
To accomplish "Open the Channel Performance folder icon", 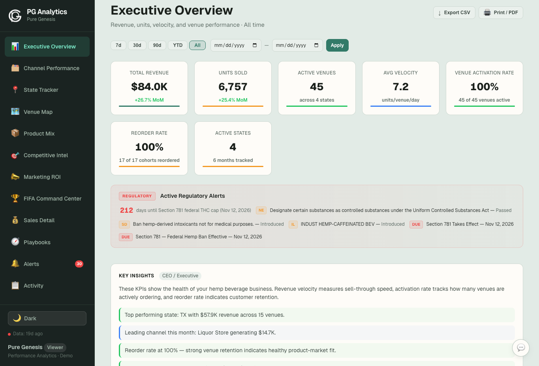I will (14, 68).
